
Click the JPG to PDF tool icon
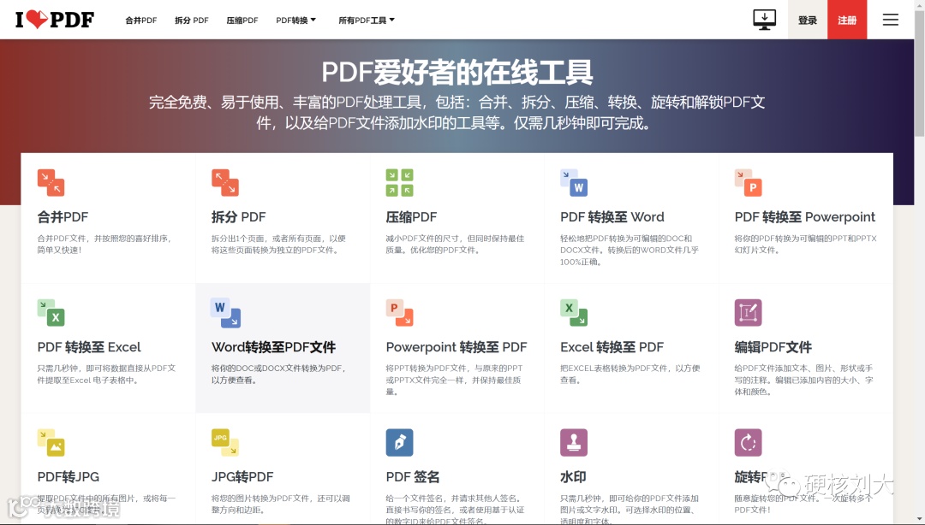pos(224,443)
